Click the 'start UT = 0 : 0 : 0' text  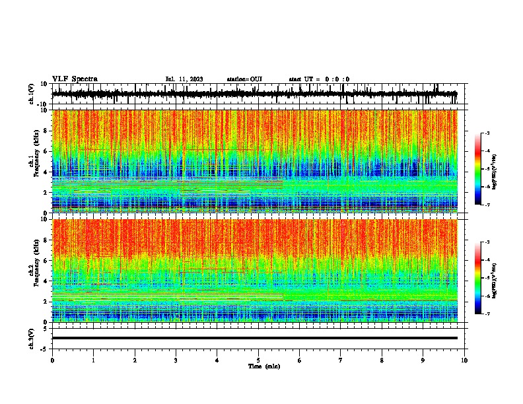pos(319,79)
